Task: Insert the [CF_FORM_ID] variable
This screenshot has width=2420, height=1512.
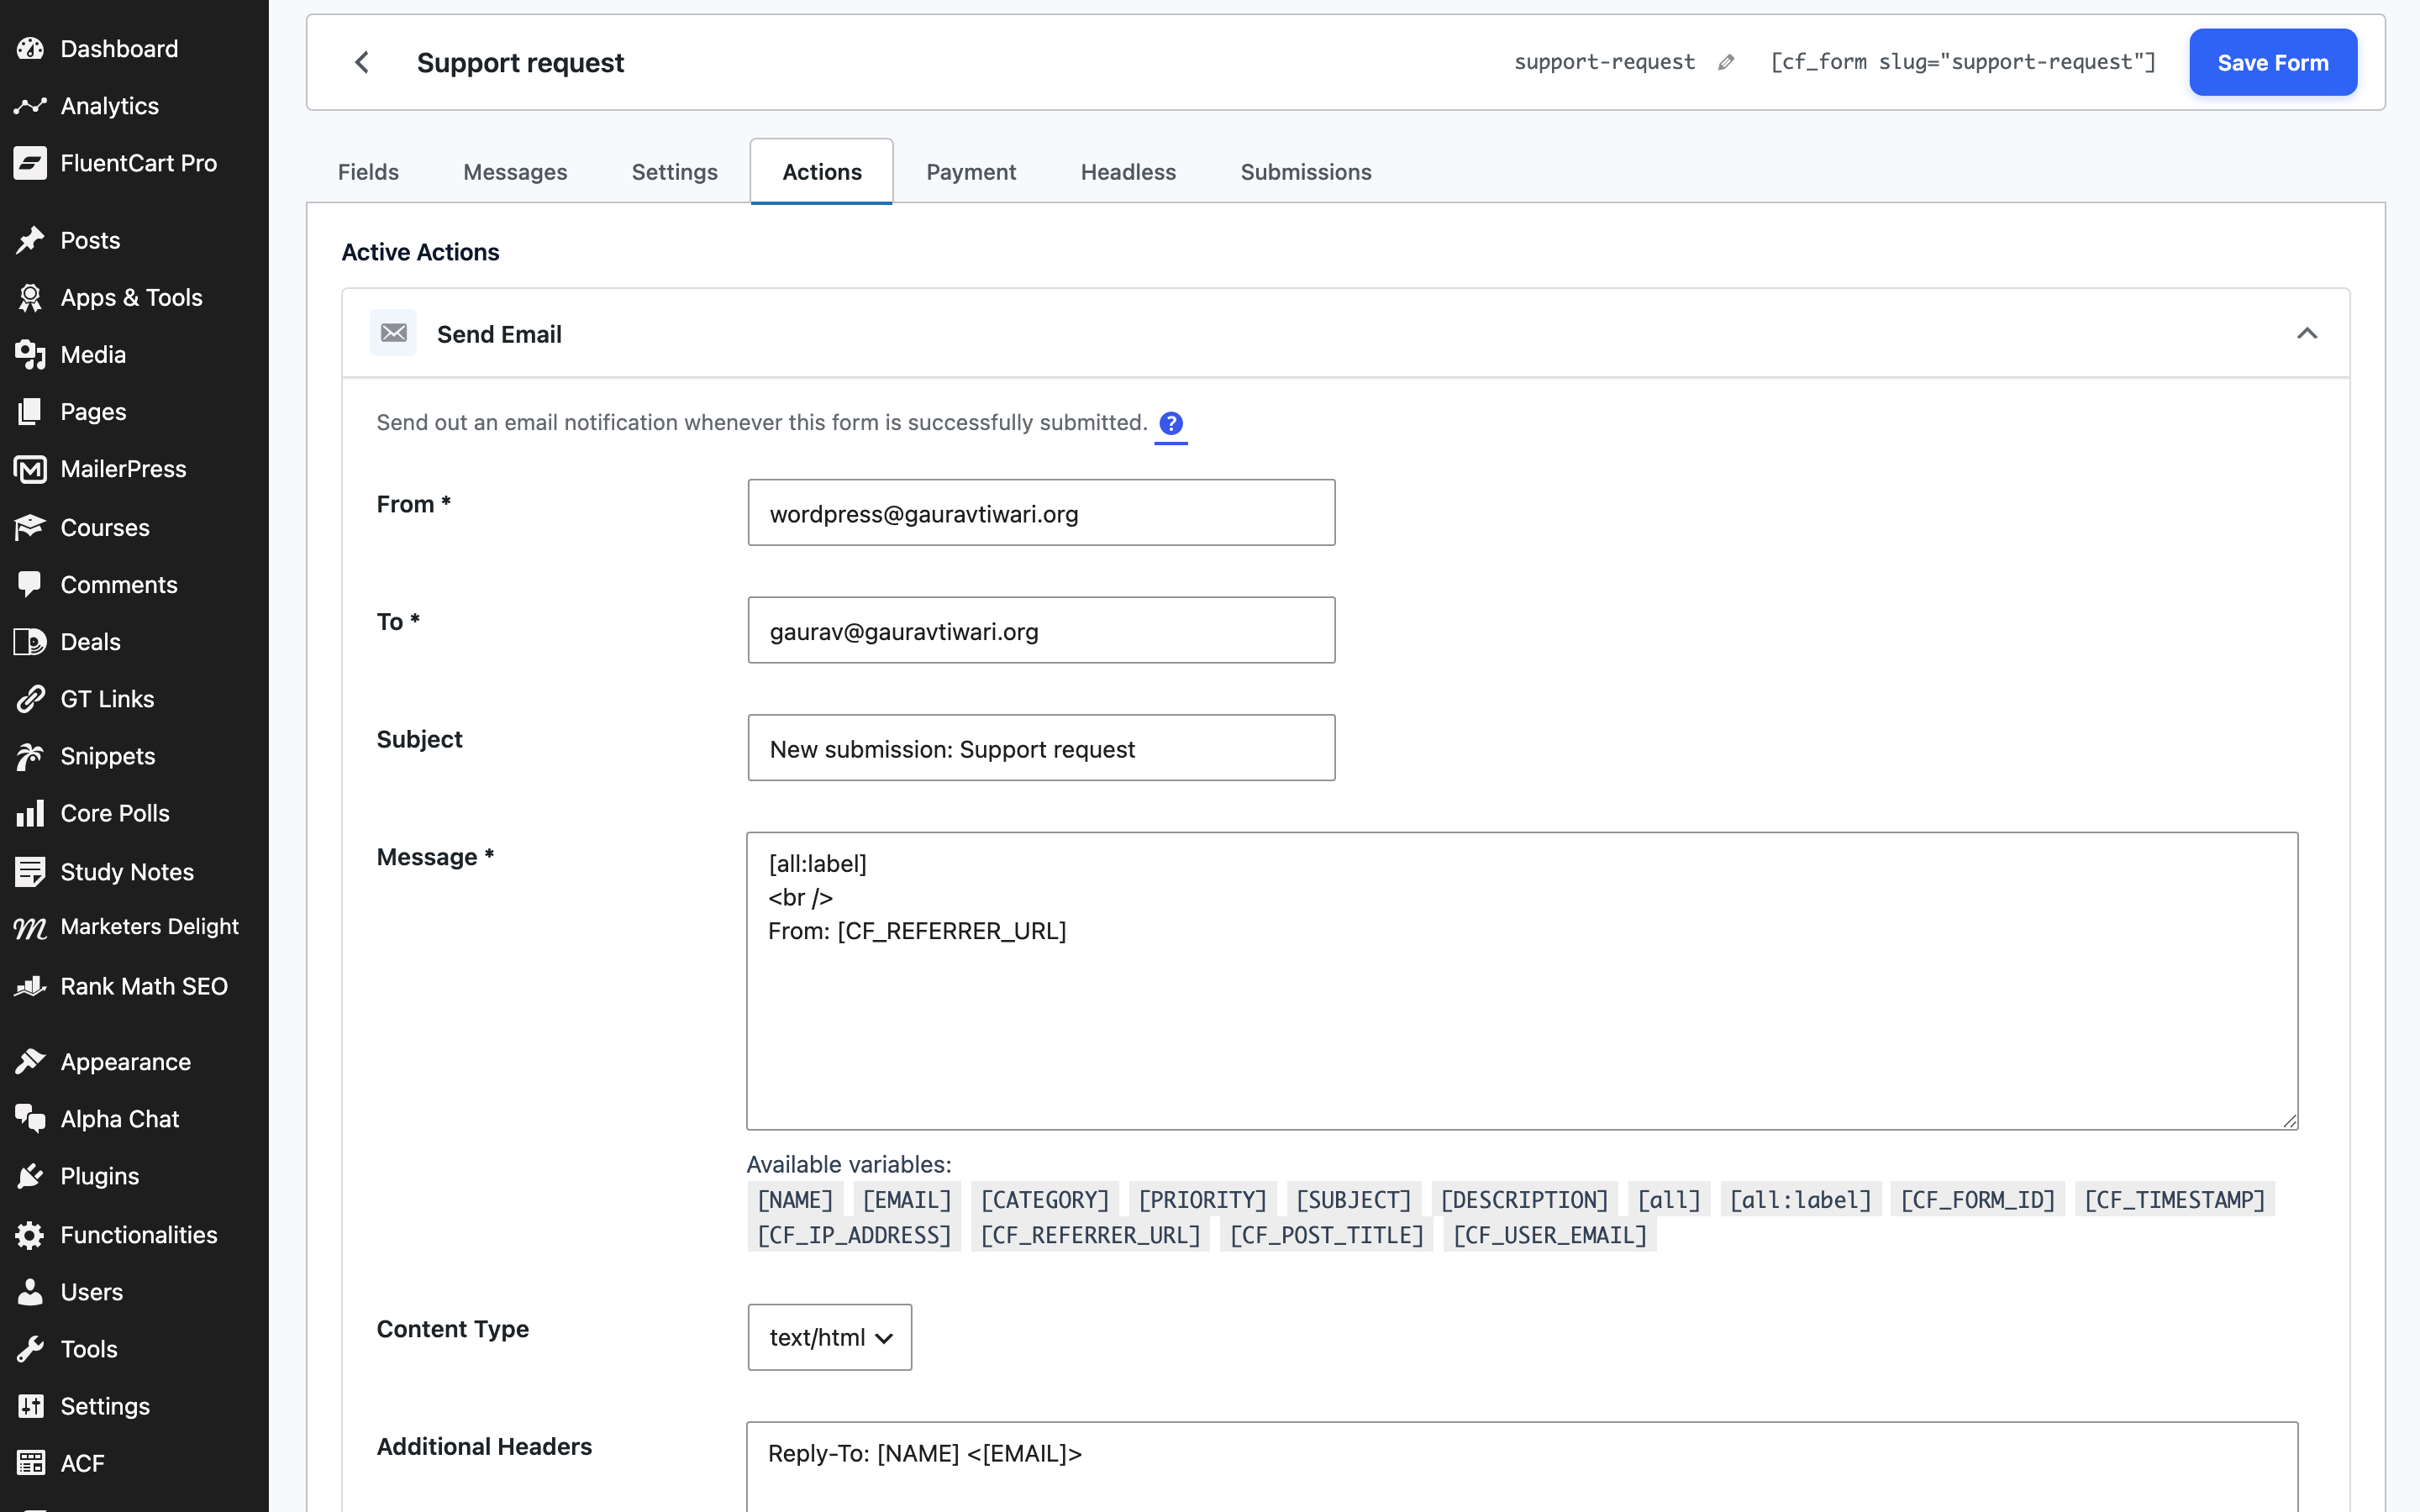Action: pos(1977,1199)
